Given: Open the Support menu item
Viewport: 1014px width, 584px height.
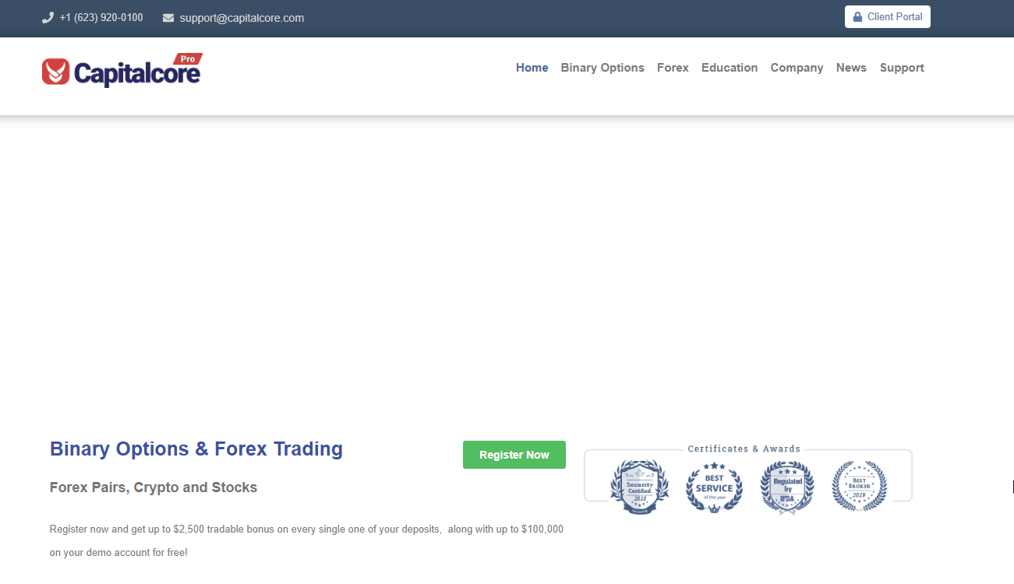Looking at the screenshot, I should click(x=902, y=68).
